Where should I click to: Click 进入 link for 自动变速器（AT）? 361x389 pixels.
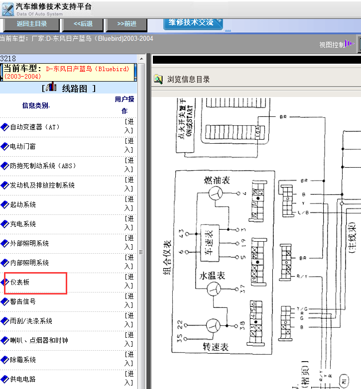(129, 126)
